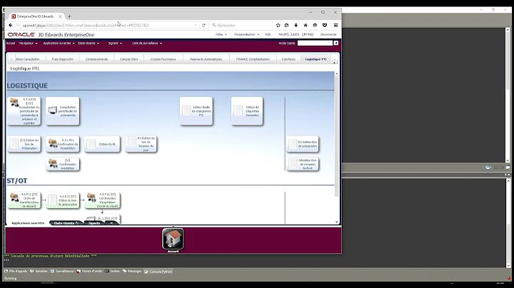
Task: Click the Aide link
Action: (x=268, y=34)
